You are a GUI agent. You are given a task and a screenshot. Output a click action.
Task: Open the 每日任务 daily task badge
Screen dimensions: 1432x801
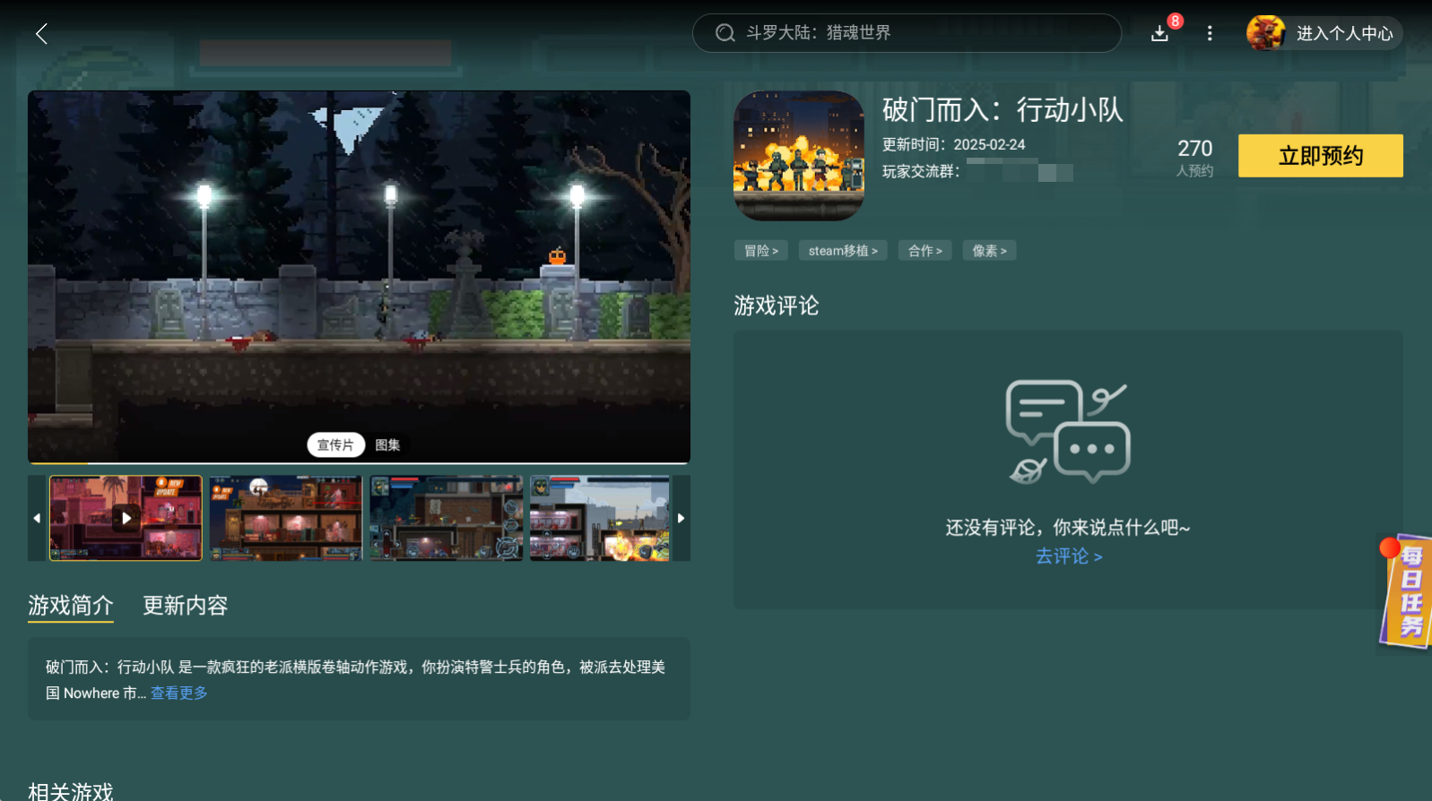click(x=1405, y=591)
